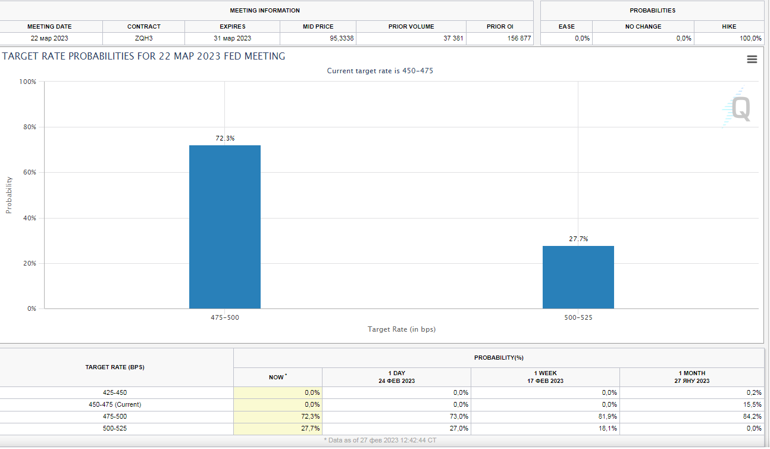Click the MID PRICE value 95,3338
770x449 pixels.
[x=340, y=38]
